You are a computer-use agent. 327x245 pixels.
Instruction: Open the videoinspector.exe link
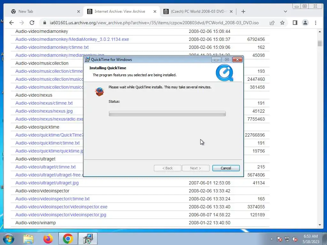coord(61,207)
